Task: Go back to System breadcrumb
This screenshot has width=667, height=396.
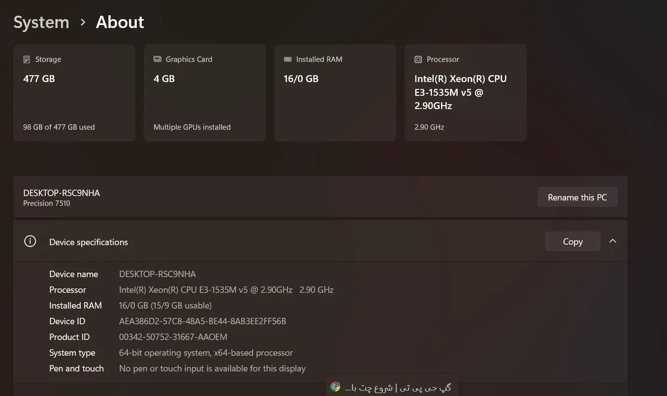Action: click(x=41, y=22)
